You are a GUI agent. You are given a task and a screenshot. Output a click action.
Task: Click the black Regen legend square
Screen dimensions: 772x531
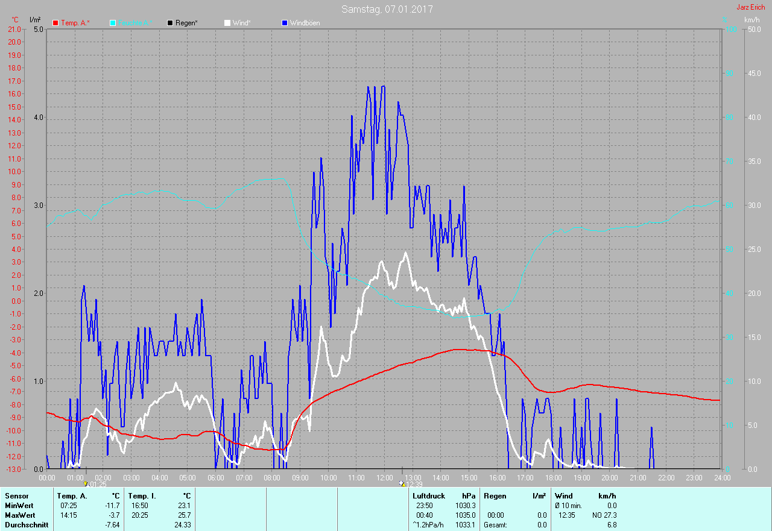171,23
